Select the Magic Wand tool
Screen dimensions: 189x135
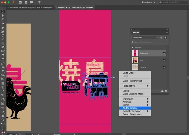pos(3,19)
